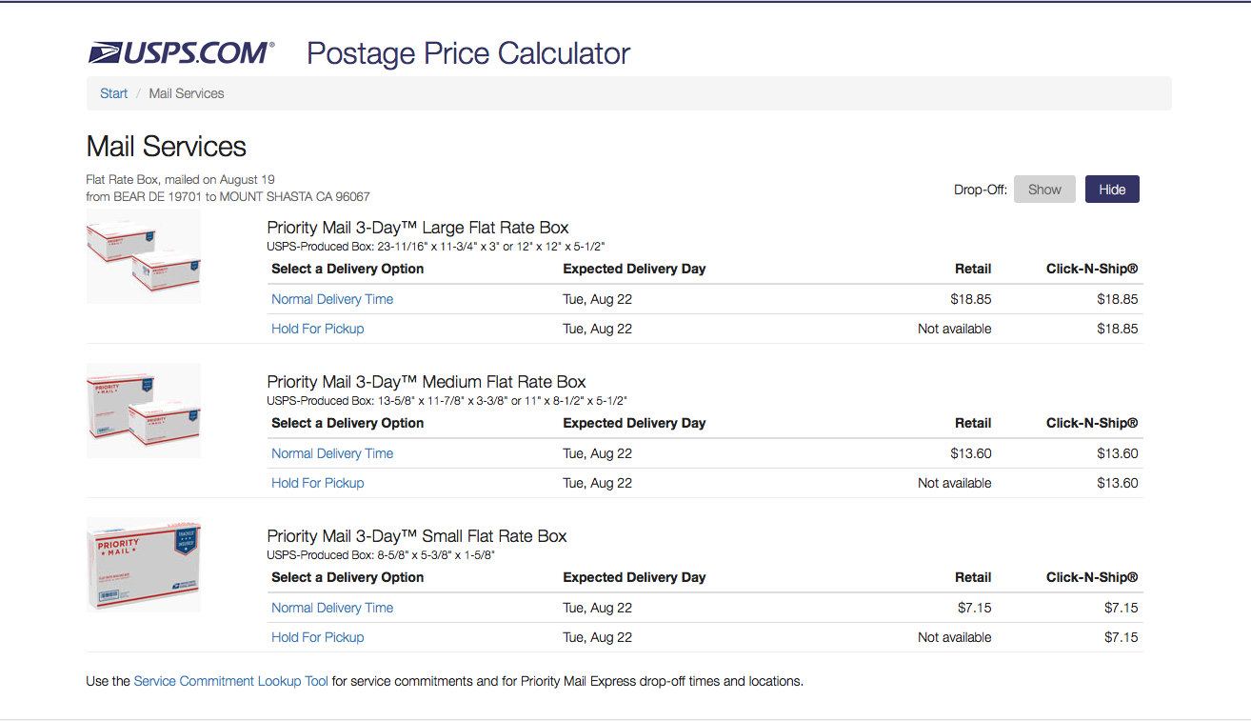1251x721 pixels.
Task: Hide Drop-Off options
Action: click(1112, 190)
